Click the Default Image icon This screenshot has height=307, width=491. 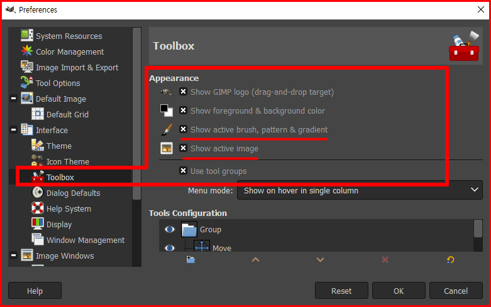point(27,98)
